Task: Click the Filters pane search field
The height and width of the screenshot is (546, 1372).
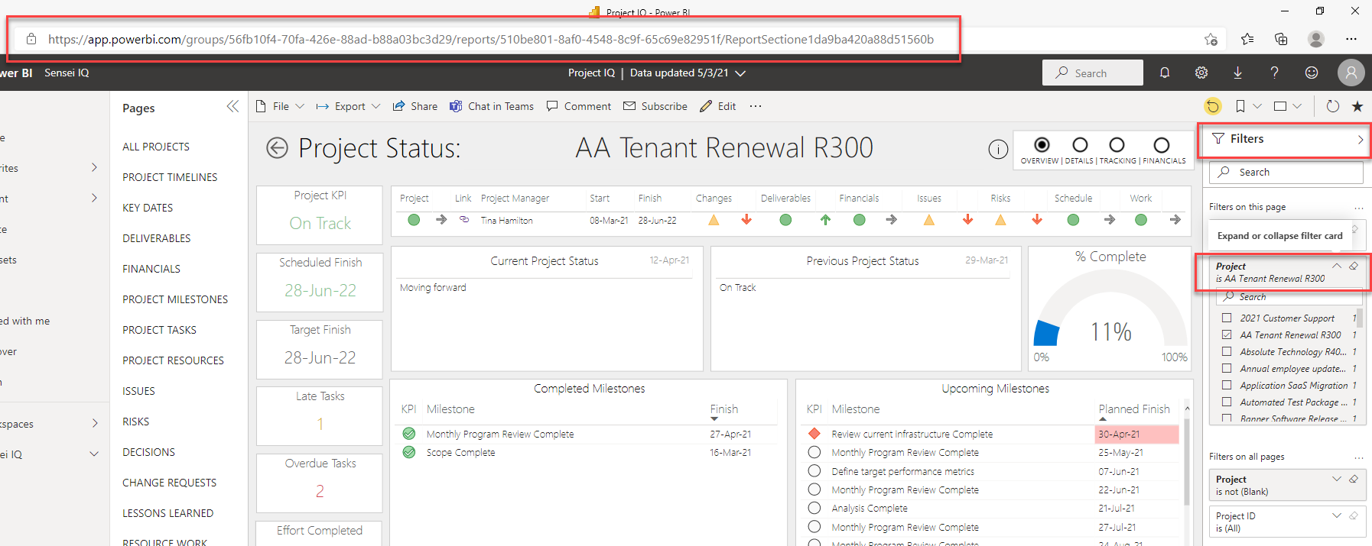Action: [1286, 172]
